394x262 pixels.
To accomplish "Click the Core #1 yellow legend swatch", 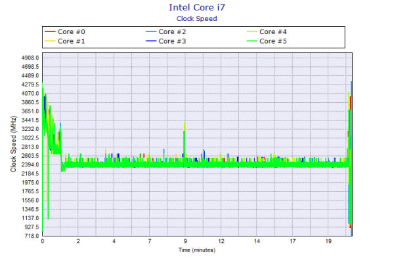I will [x=50, y=41].
